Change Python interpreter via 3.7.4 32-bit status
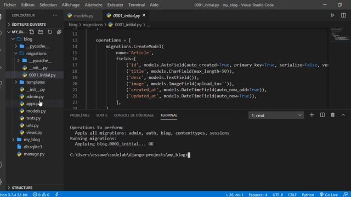Viewport: 351px width, 197px height. click(14, 195)
